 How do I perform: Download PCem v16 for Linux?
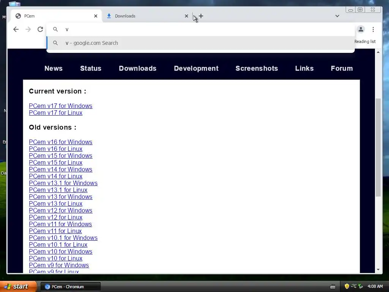(x=55, y=149)
